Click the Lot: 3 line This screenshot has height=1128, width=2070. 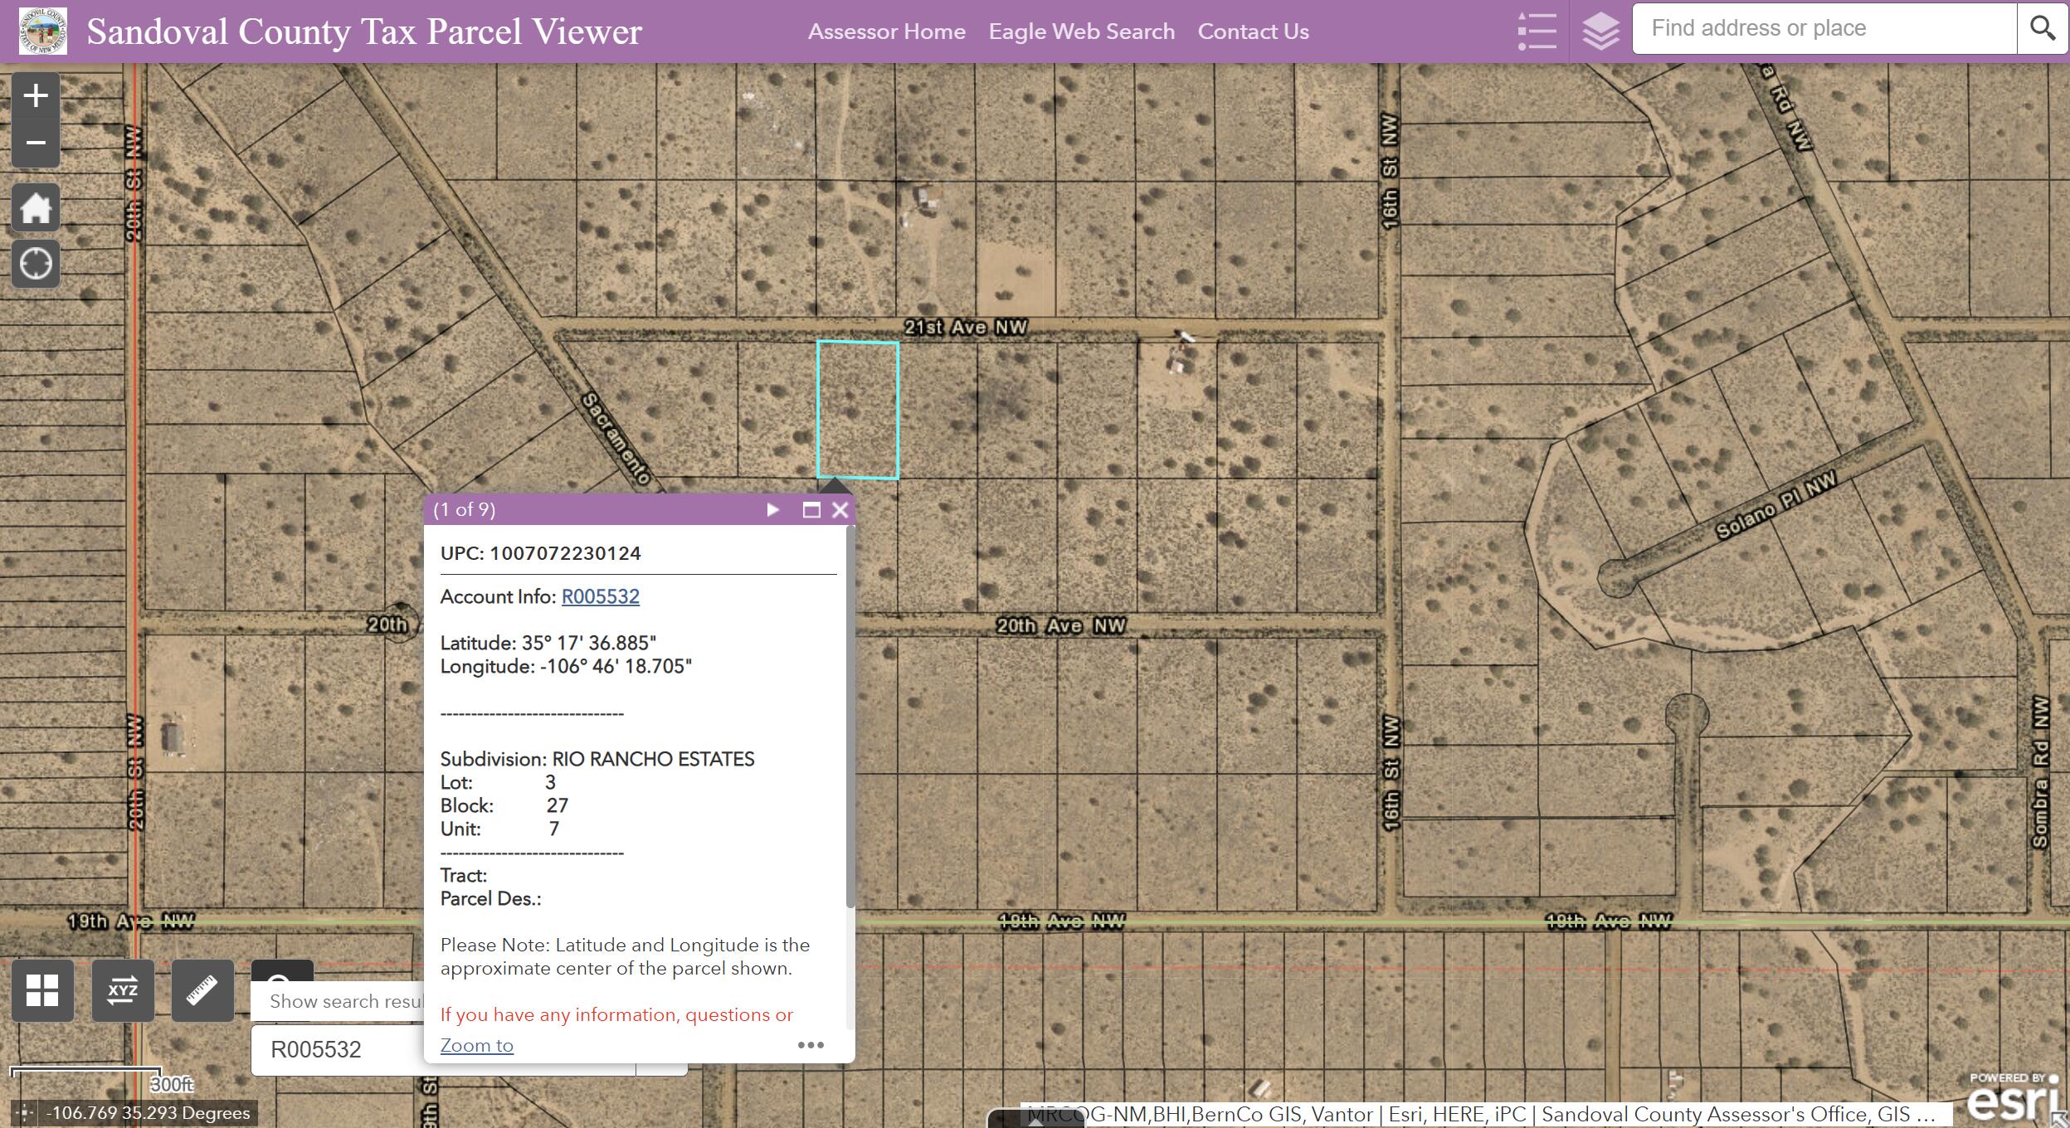(498, 782)
